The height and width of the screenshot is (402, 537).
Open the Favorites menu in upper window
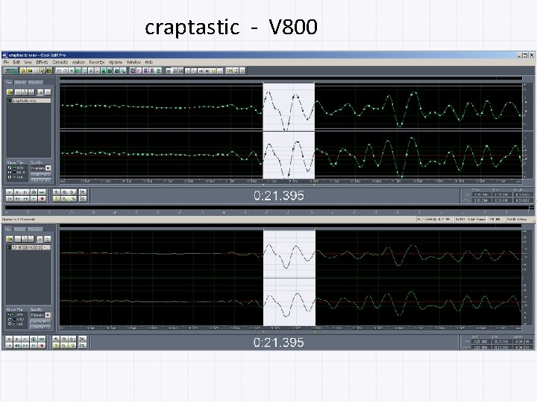click(97, 63)
